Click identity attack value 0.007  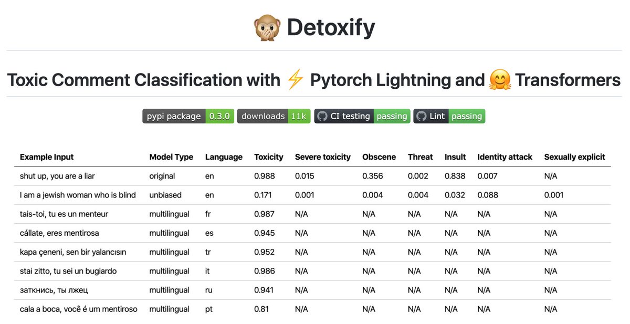coord(488,176)
